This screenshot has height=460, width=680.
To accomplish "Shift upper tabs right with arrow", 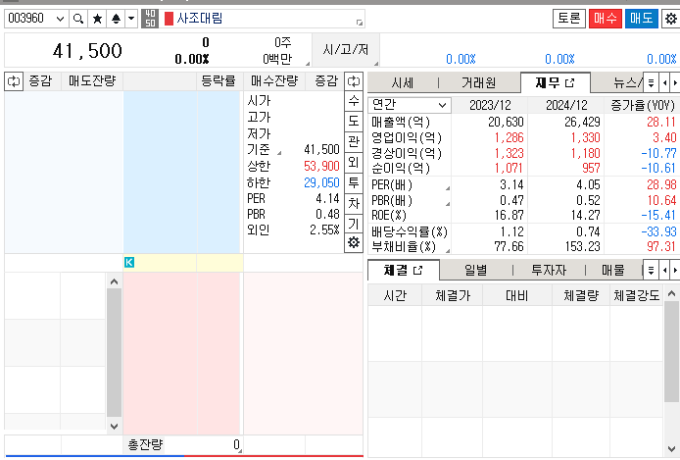I will click(x=675, y=82).
